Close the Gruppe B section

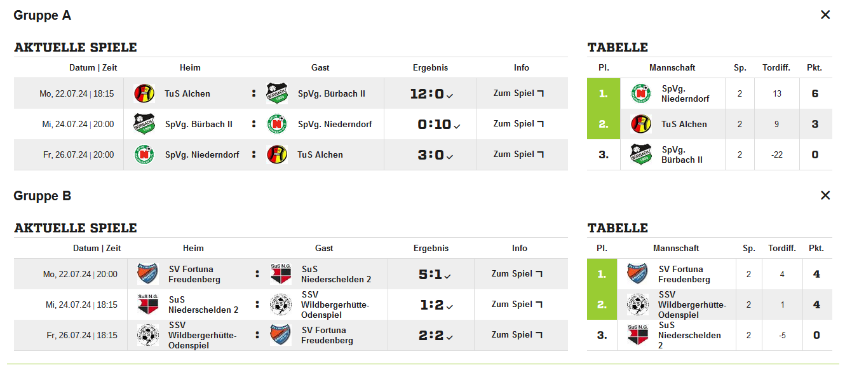[x=825, y=195]
